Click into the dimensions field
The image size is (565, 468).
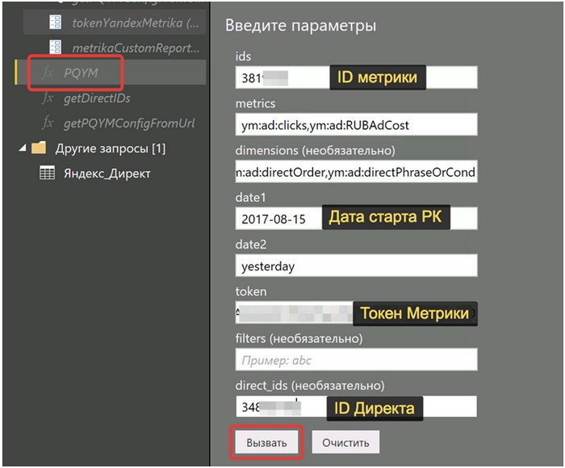(x=357, y=172)
